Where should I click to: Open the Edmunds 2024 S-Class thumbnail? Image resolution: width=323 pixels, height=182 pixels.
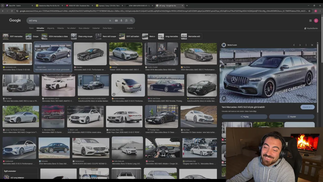[54, 148]
